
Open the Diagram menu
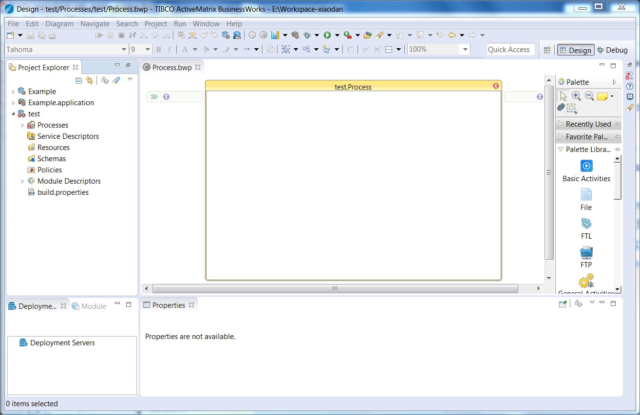point(59,23)
